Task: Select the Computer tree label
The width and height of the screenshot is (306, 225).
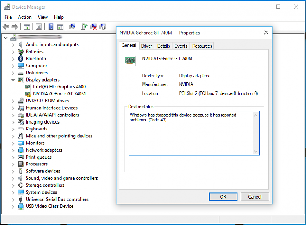Action: [x=36, y=66]
